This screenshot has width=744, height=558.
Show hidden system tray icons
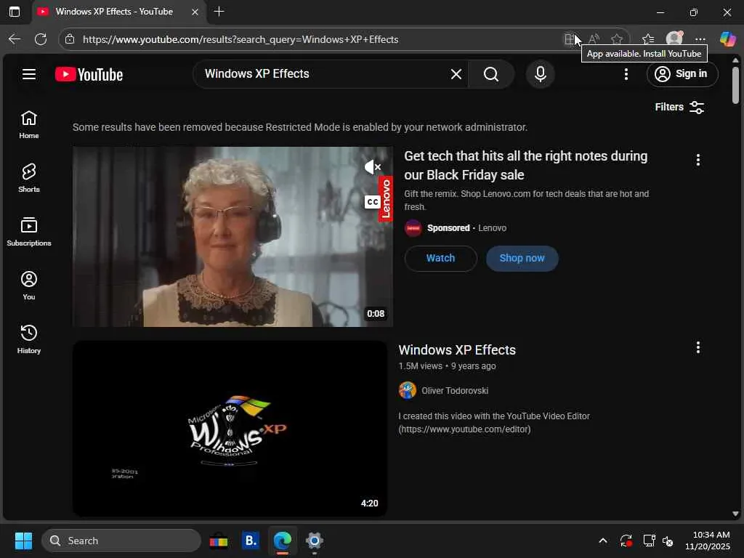tap(602, 541)
